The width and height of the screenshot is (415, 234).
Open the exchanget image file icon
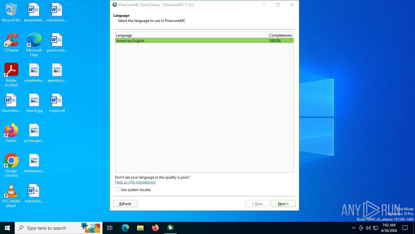coord(34,133)
